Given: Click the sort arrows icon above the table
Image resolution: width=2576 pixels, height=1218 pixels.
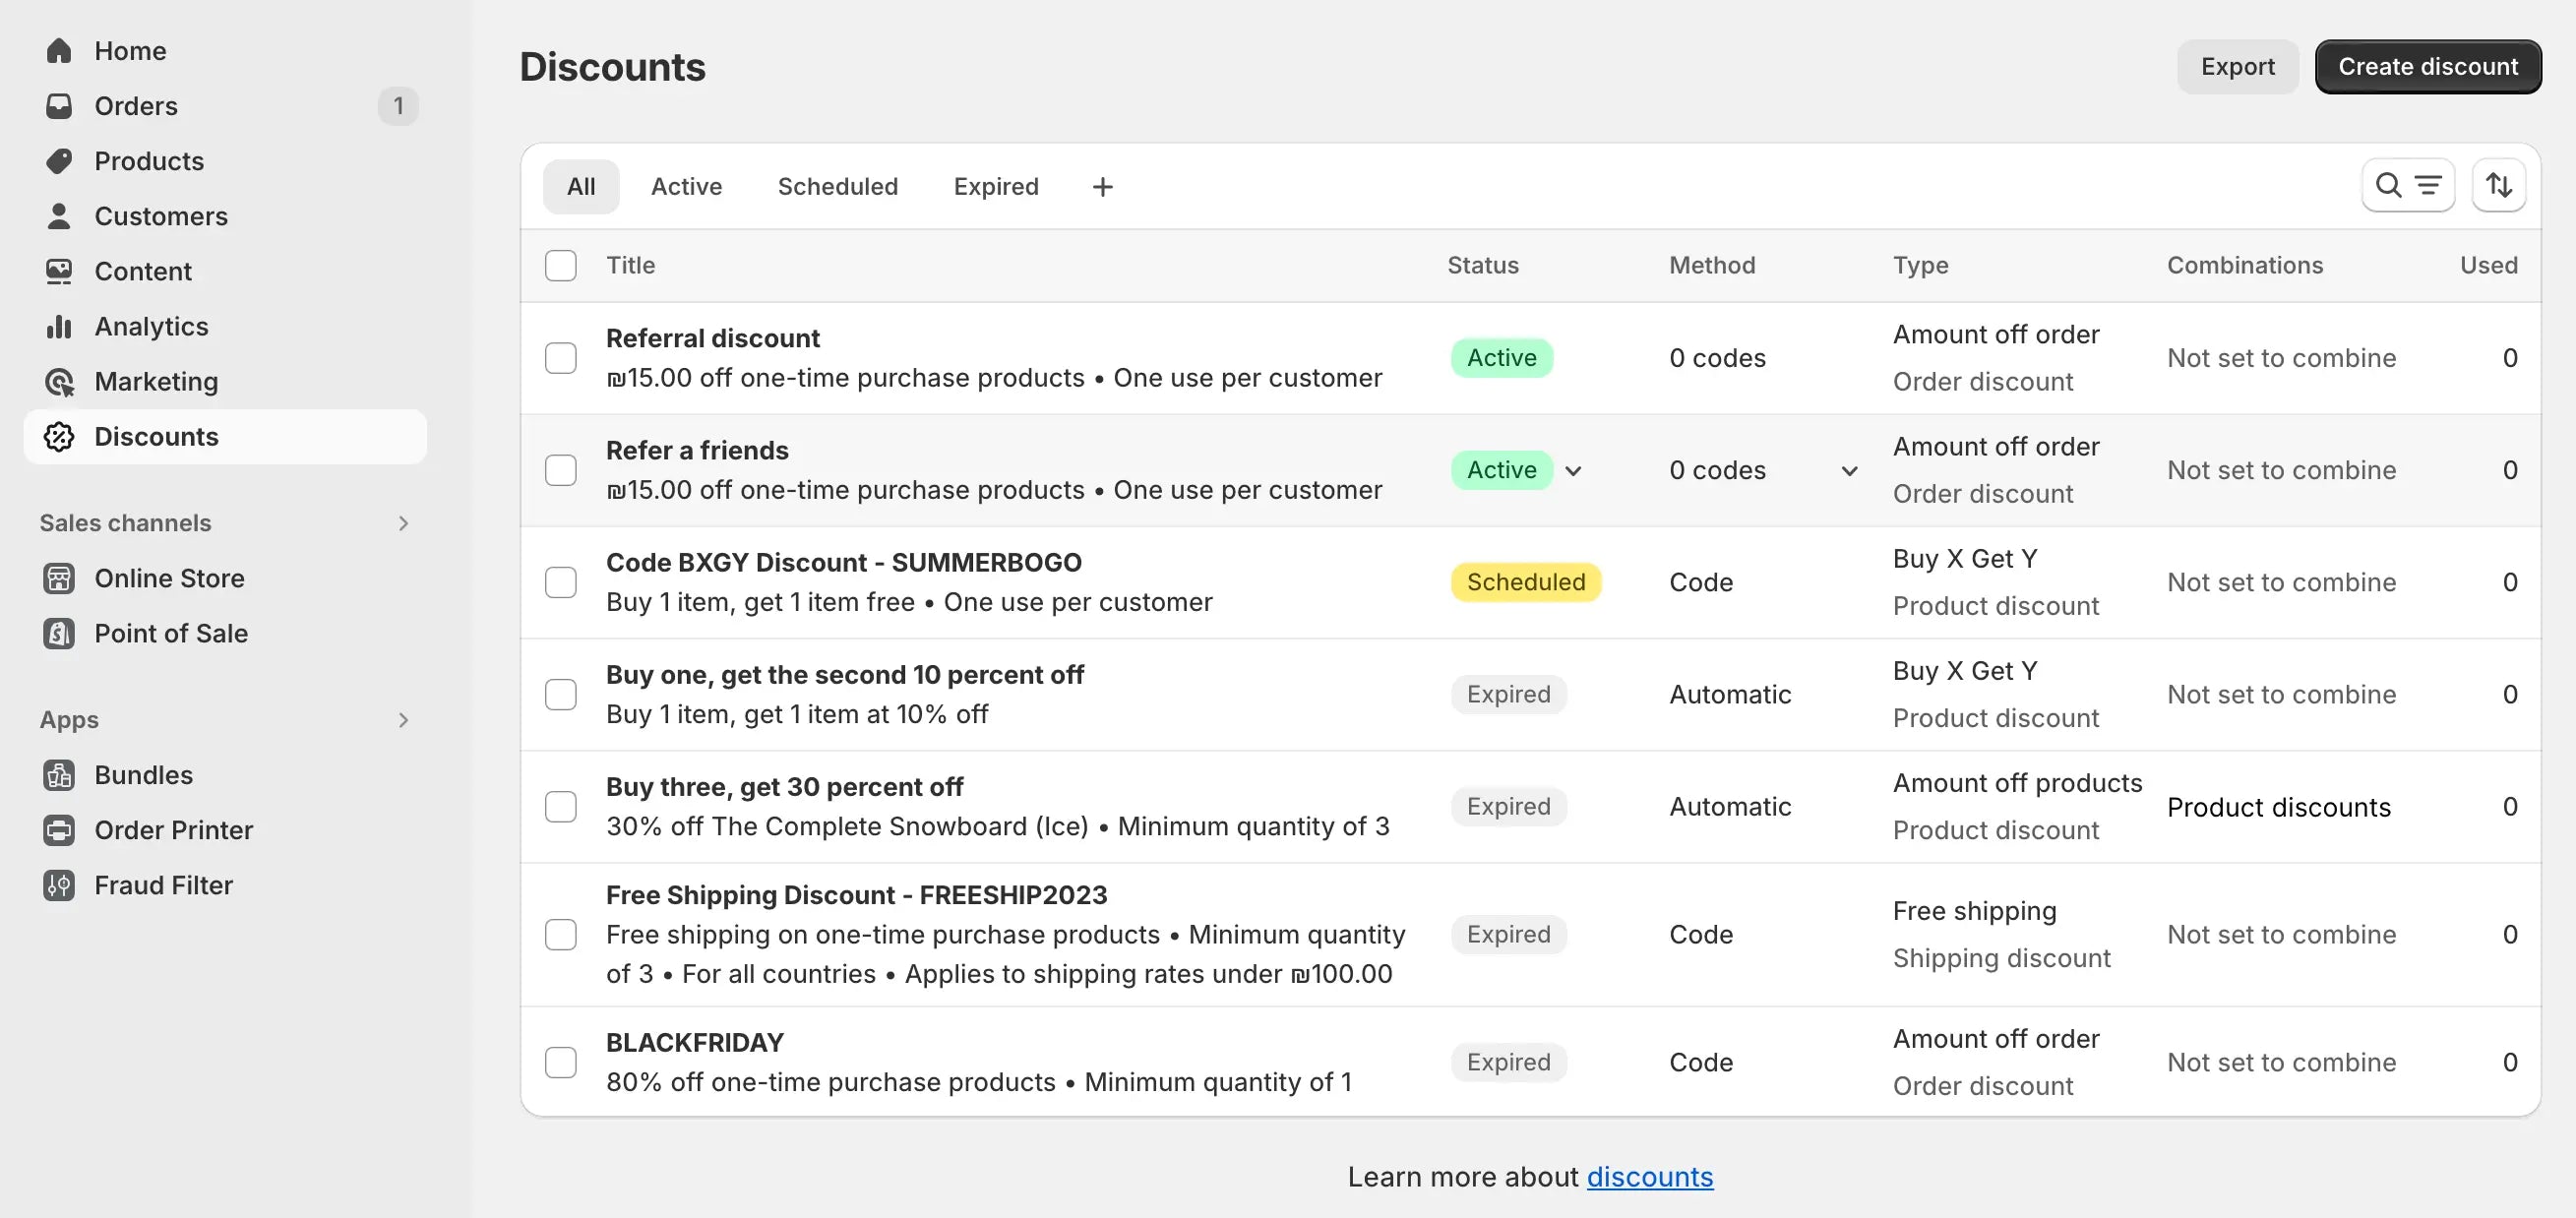Looking at the screenshot, I should [2498, 185].
